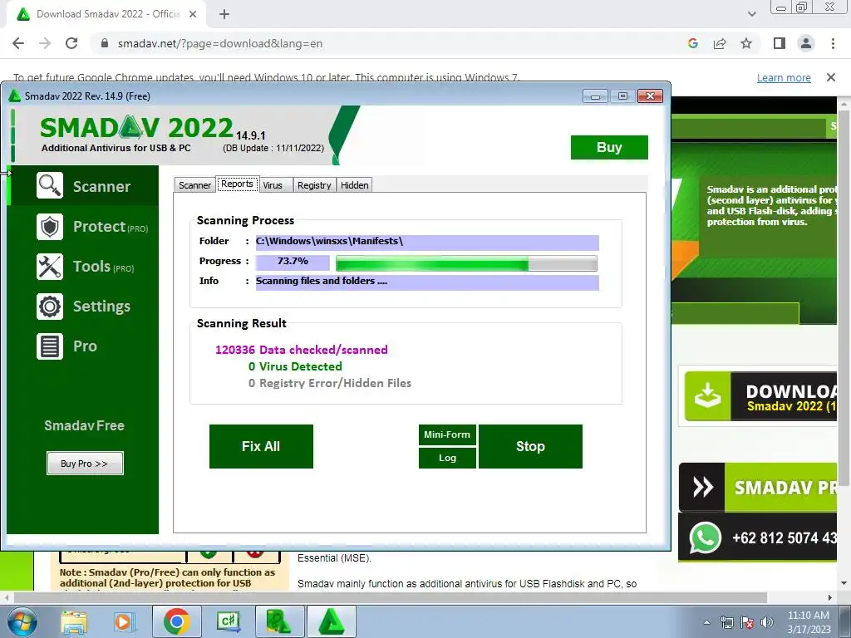
Task: Open the tab search dropdown arrow
Action: point(751,14)
